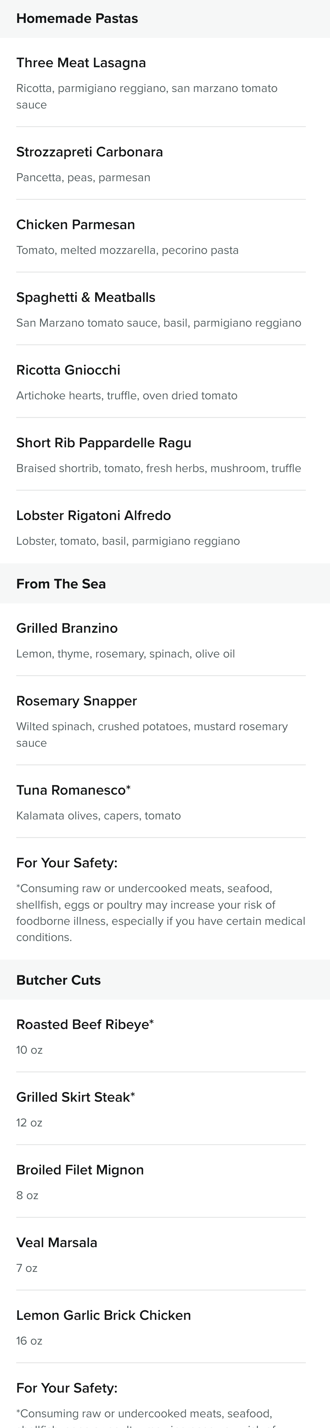Screen dimensions: 330x1428
Task: Open the Strozzapreti Carbonara menu item
Action: point(161,163)
